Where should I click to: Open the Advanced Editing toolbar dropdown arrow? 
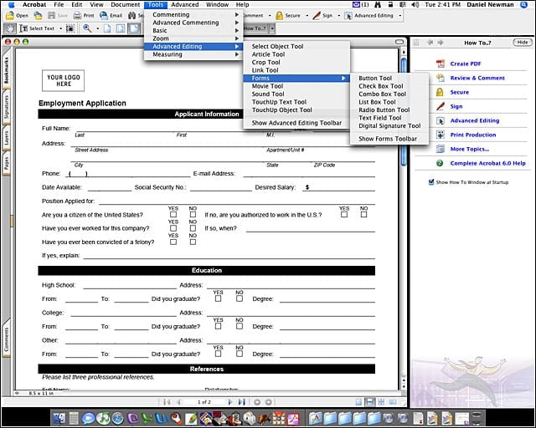click(x=400, y=16)
